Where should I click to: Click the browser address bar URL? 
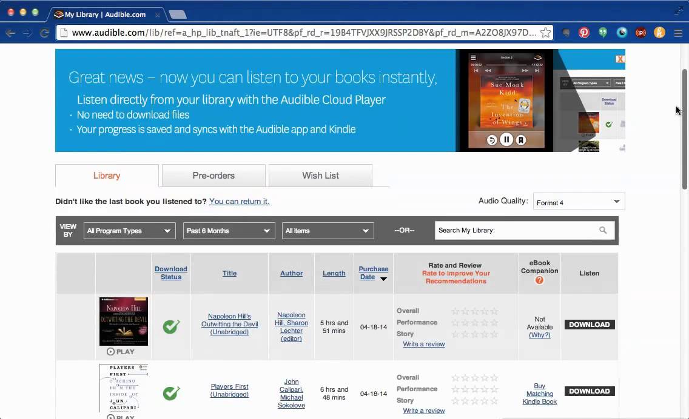[304, 33]
